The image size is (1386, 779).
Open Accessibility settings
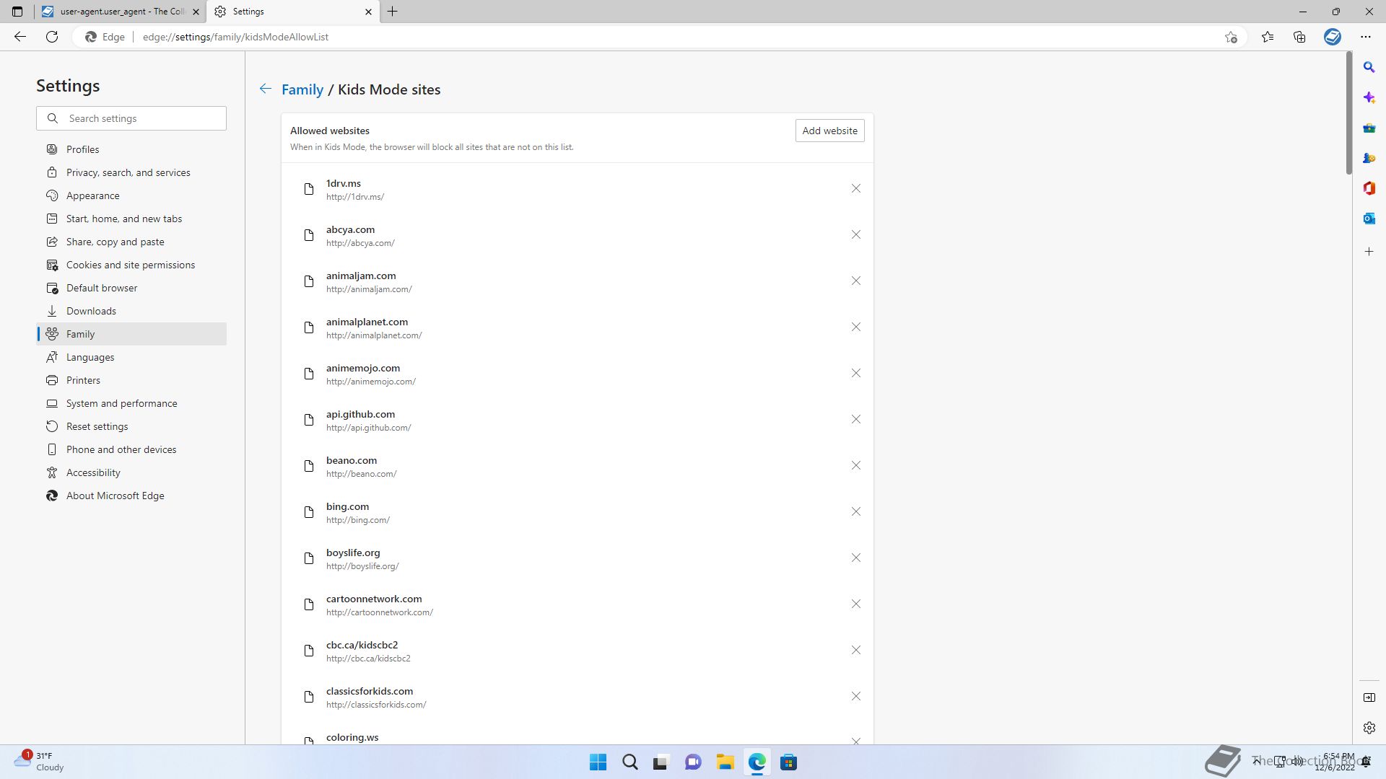coord(131,472)
